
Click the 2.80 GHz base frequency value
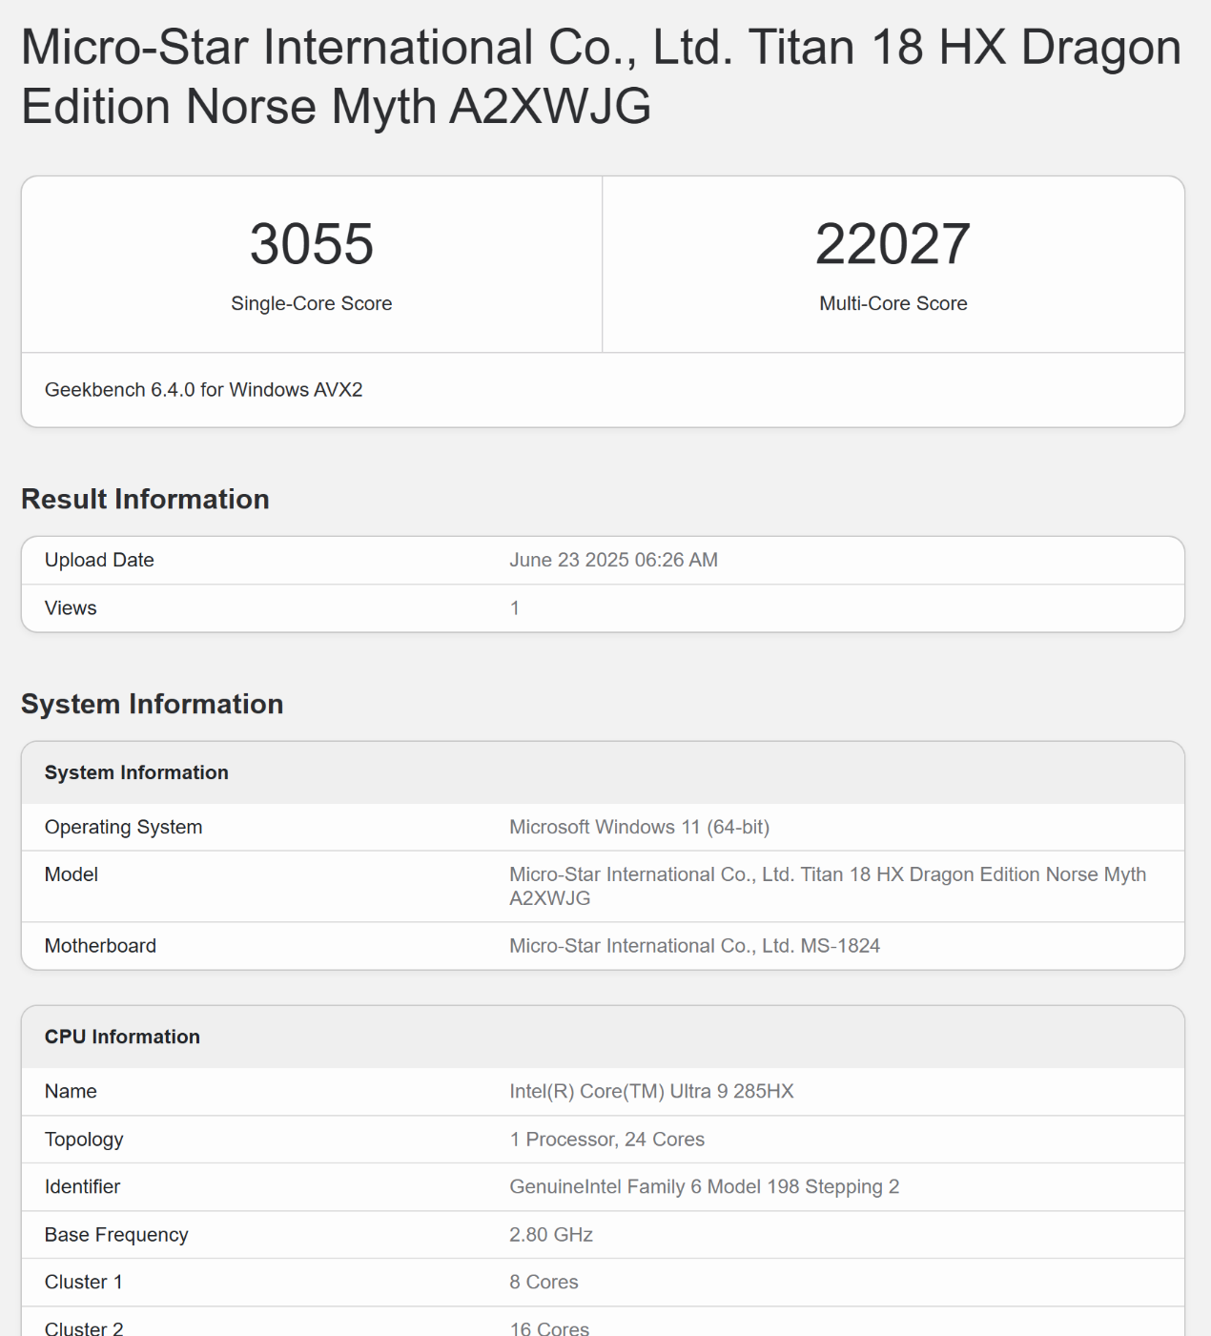click(551, 1235)
